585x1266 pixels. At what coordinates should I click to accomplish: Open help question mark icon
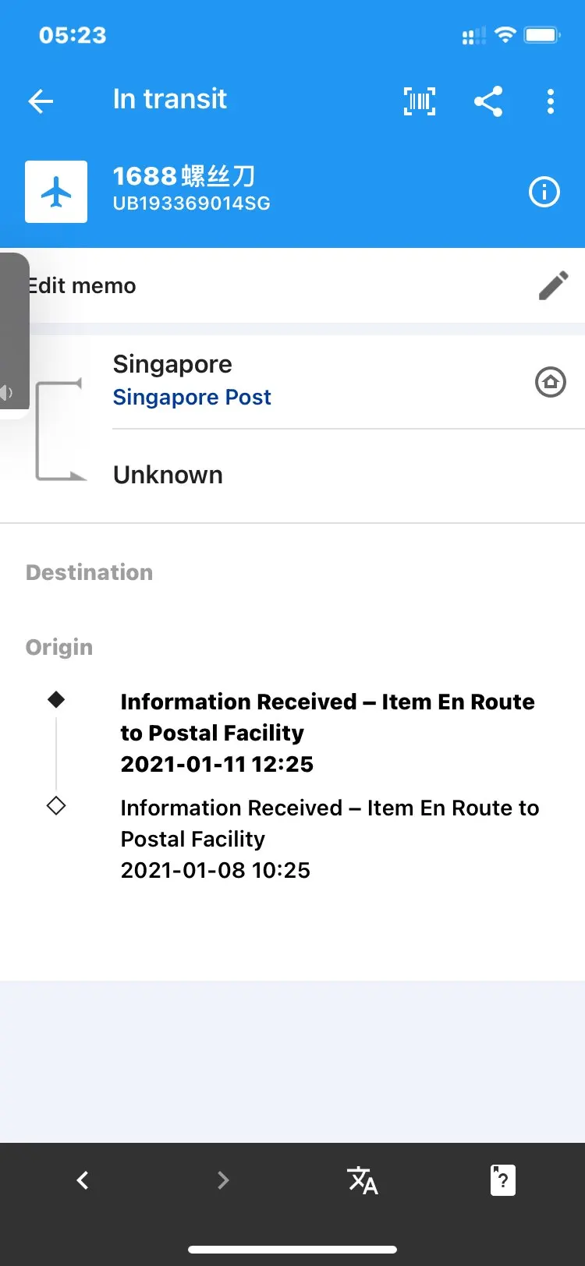pyautogui.click(x=503, y=1180)
